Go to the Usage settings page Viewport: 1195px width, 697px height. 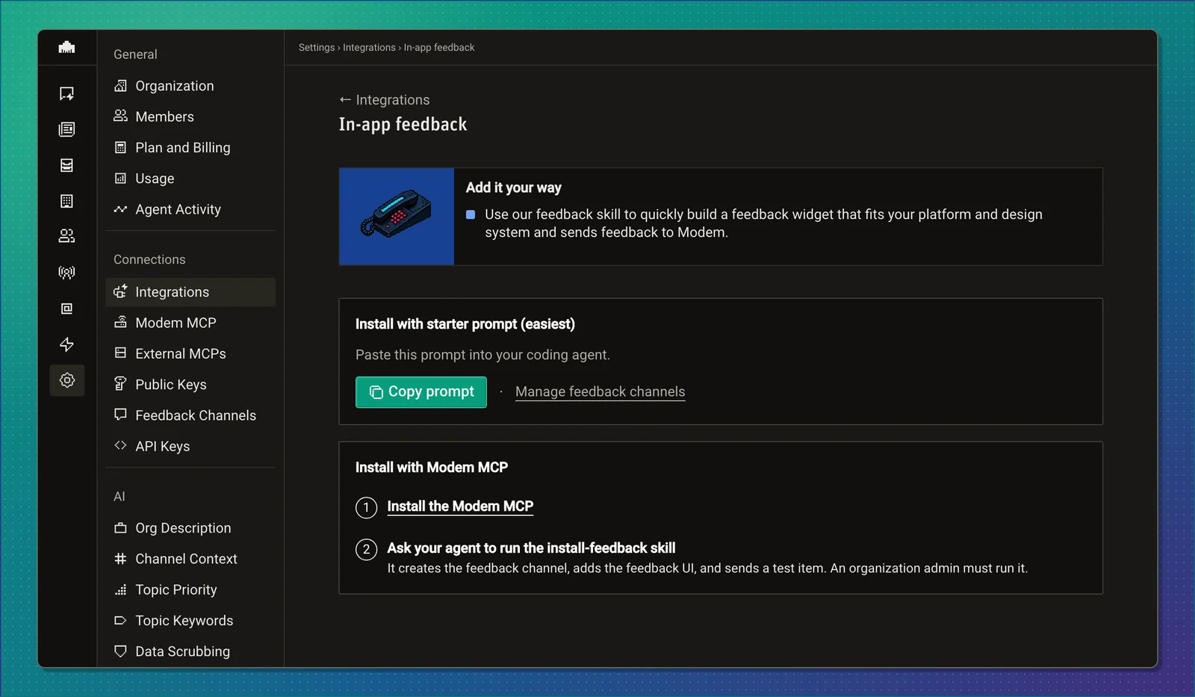coord(190,179)
